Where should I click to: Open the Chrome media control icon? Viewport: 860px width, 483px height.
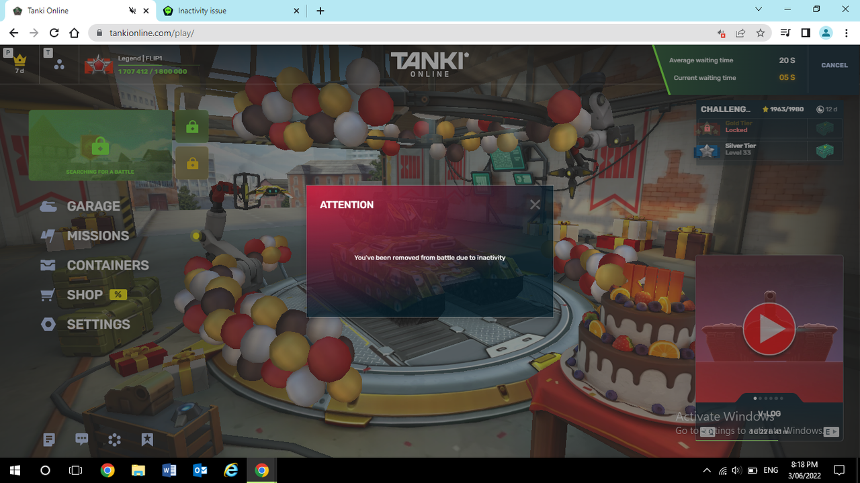[785, 33]
